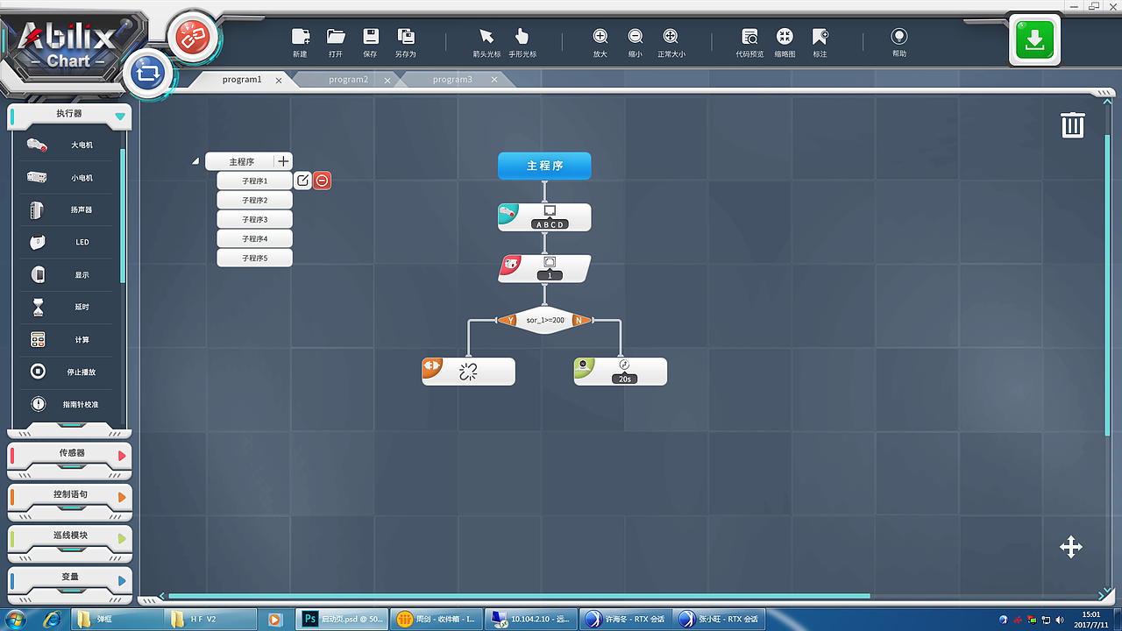Select the 手形光标 hand cursor tool
Viewport: 1122px width, 631px height.
522,37
